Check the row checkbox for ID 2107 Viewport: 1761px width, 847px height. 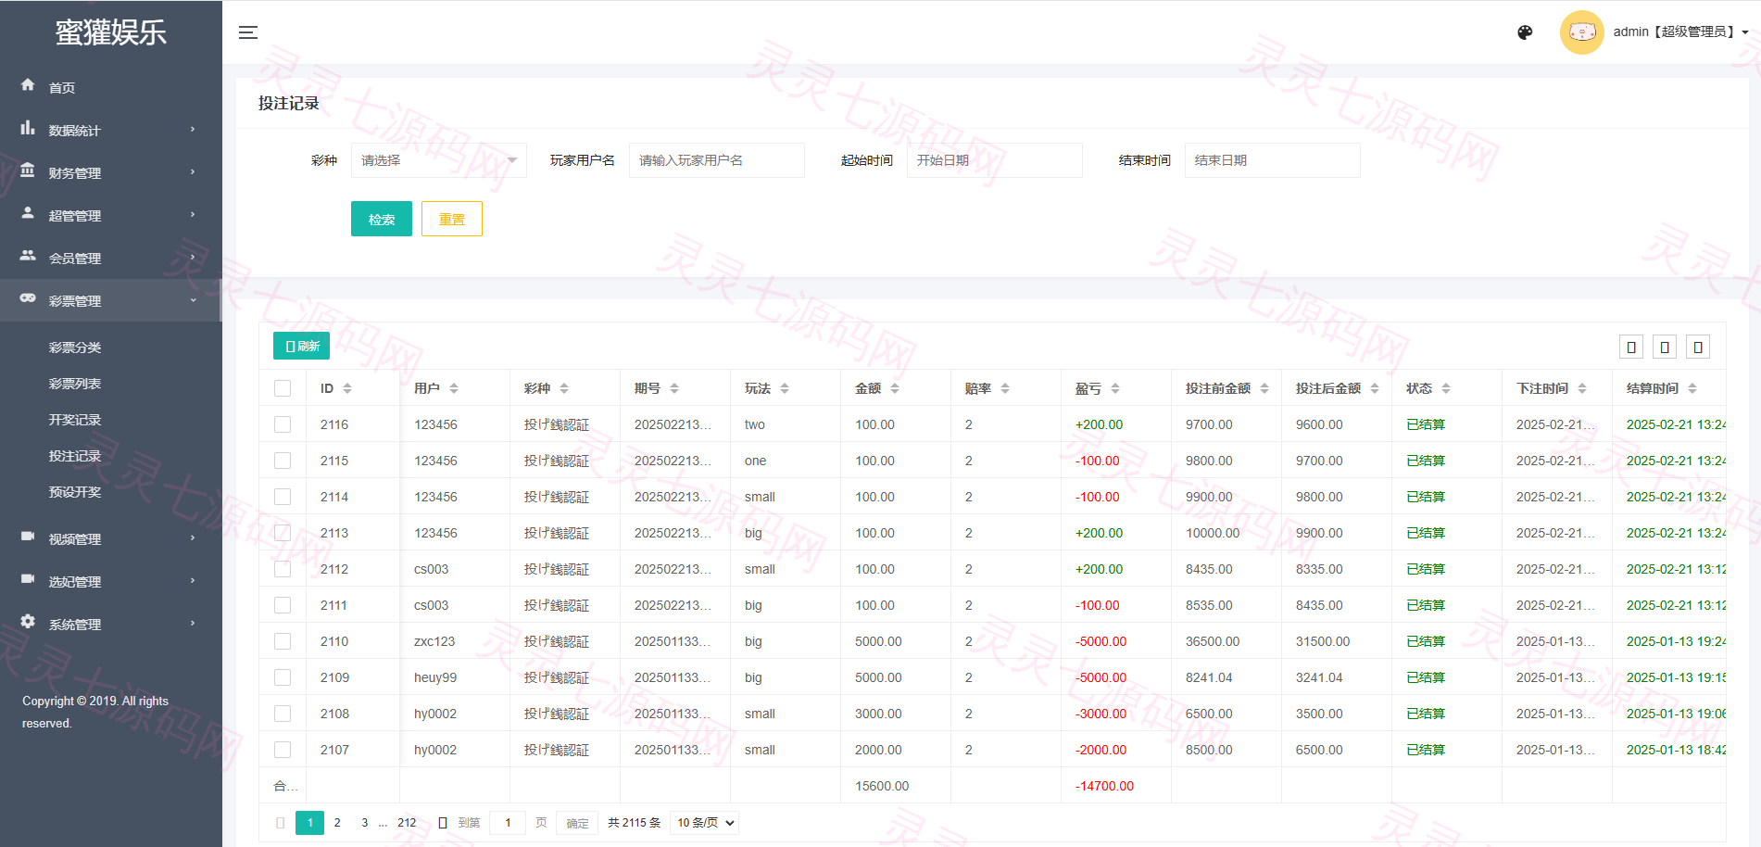point(283,750)
